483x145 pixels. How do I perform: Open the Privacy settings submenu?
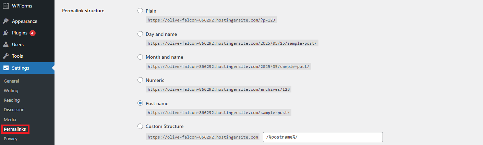click(11, 139)
